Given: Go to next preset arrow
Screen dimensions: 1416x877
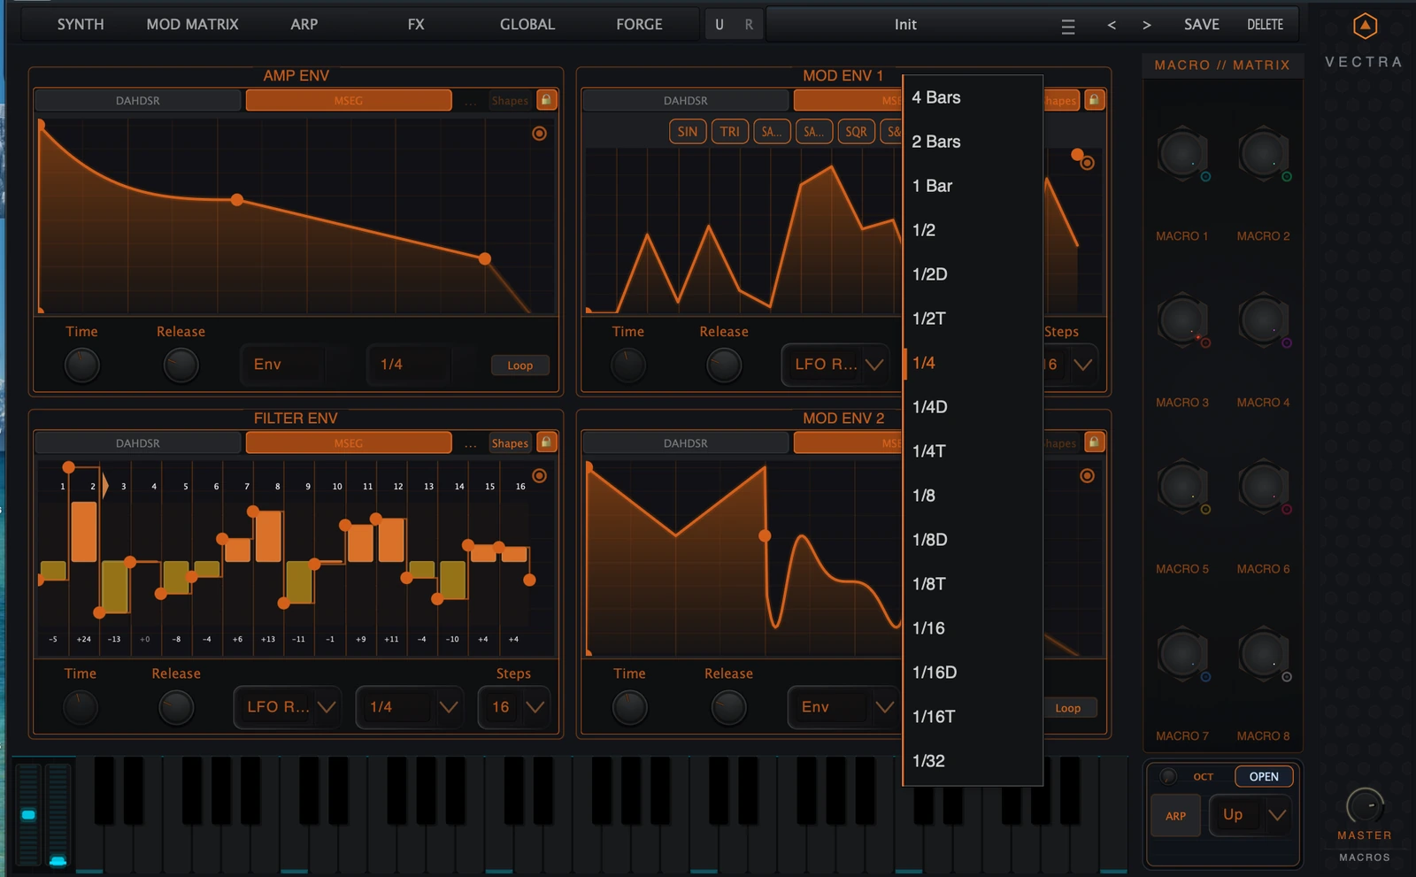Looking at the screenshot, I should point(1147,26).
